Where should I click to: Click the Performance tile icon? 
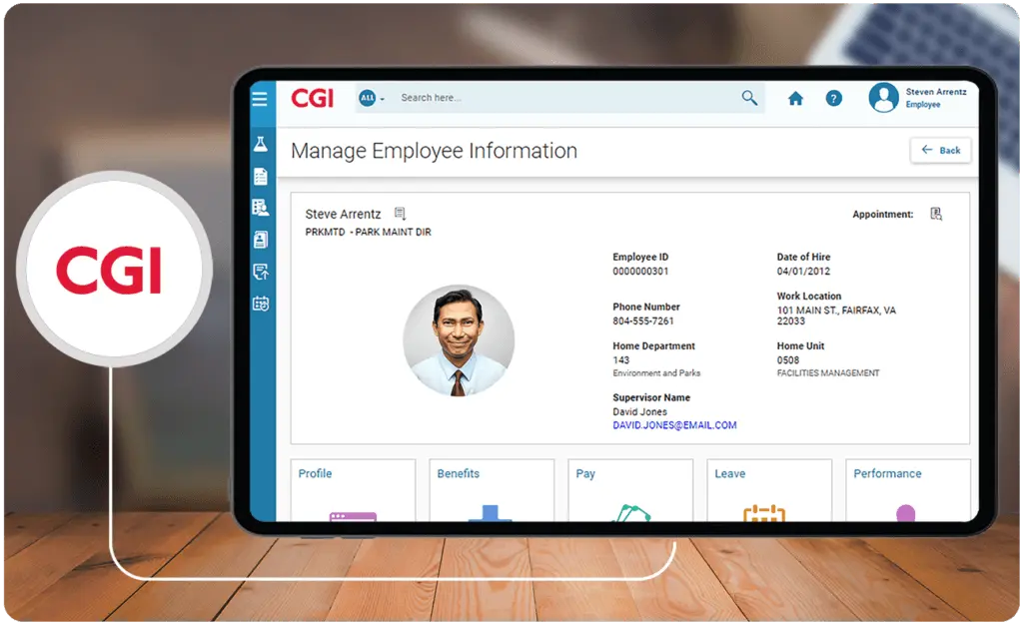(905, 513)
